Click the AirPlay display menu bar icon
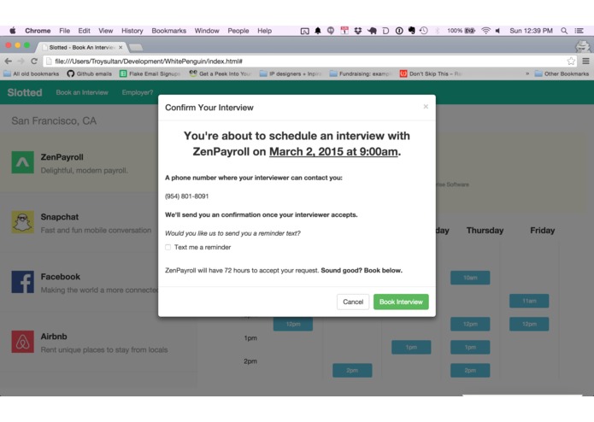594x422 pixels. click(304, 31)
